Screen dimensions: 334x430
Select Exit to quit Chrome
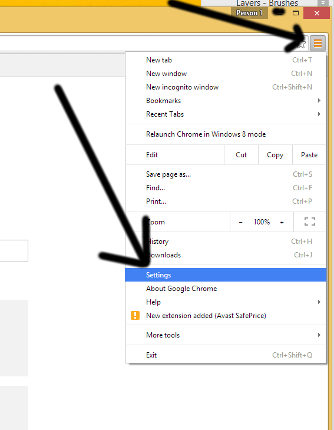[x=226, y=355]
